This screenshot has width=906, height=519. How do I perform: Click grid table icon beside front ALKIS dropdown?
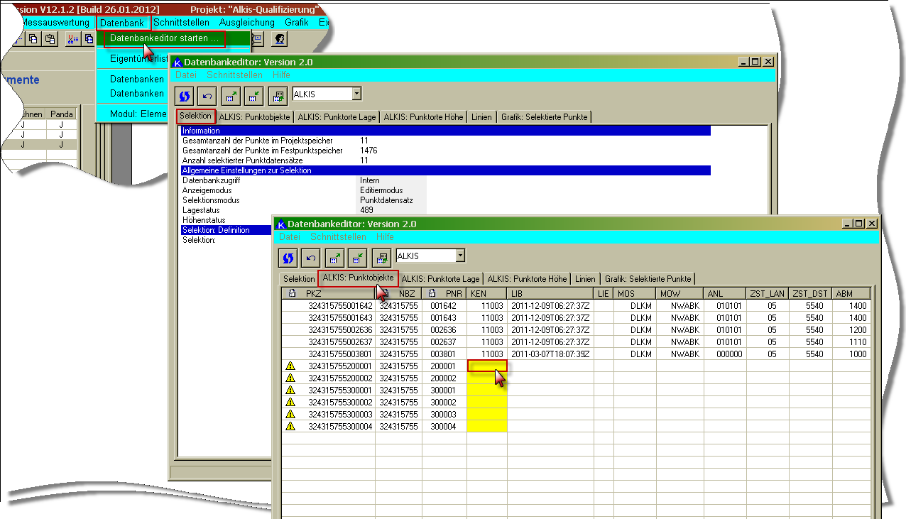click(x=381, y=257)
